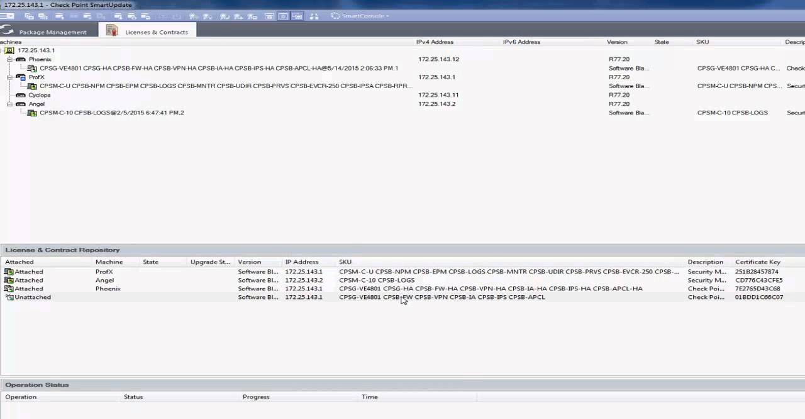Click SKU CPSG-VE4801 CPSB-FW CPSB-VPN unattached entry
The width and height of the screenshot is (805, 419).
[x=442, y=297]
